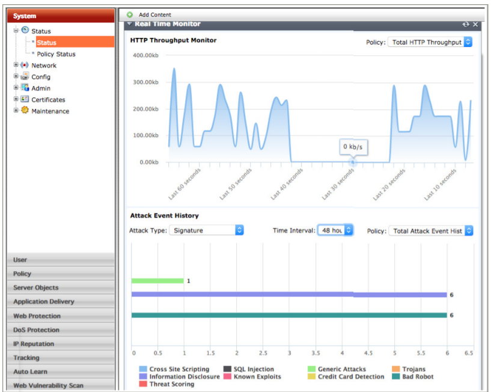Image resolution: width=491 pixels, height=392 pixels.
Task: Click the Config printer icon
Action: click(x=25, y=76)
